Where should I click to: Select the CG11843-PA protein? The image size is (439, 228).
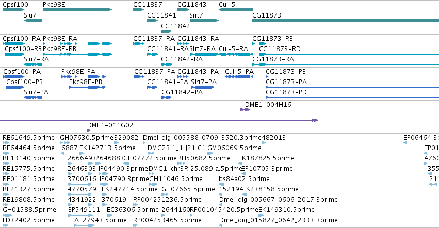pos(183,77)
